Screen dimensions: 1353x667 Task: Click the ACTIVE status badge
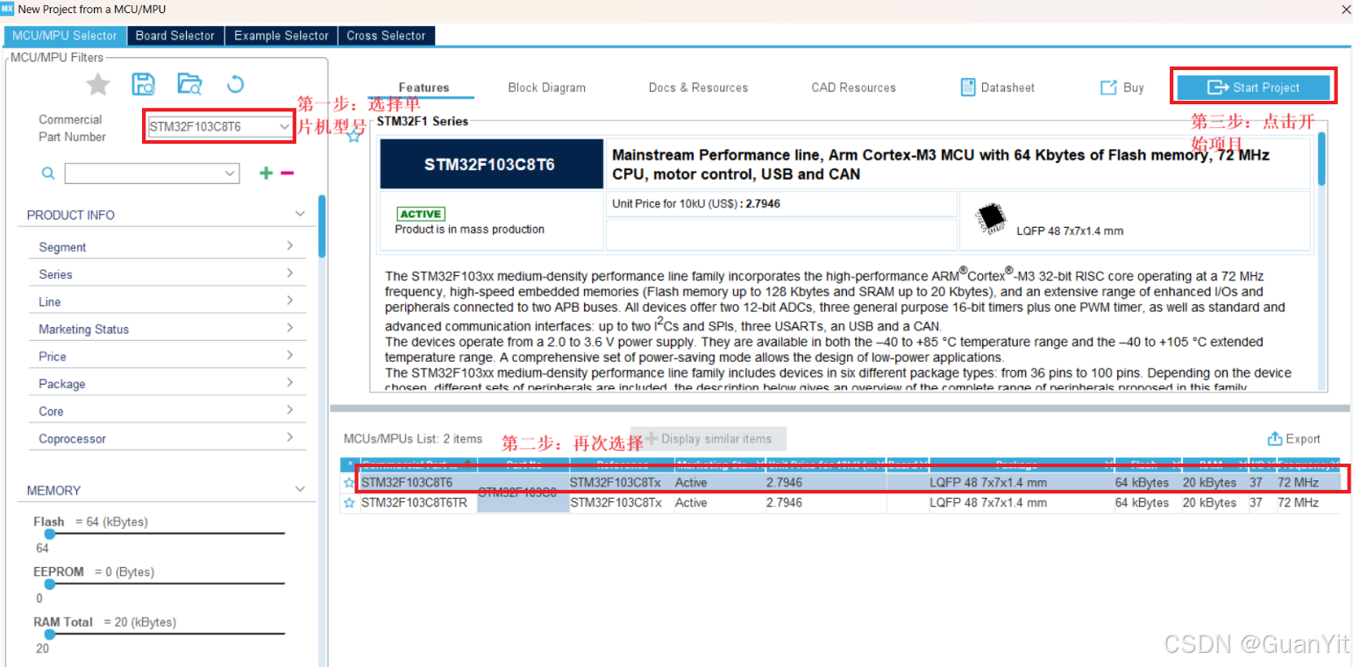(421, 214)
